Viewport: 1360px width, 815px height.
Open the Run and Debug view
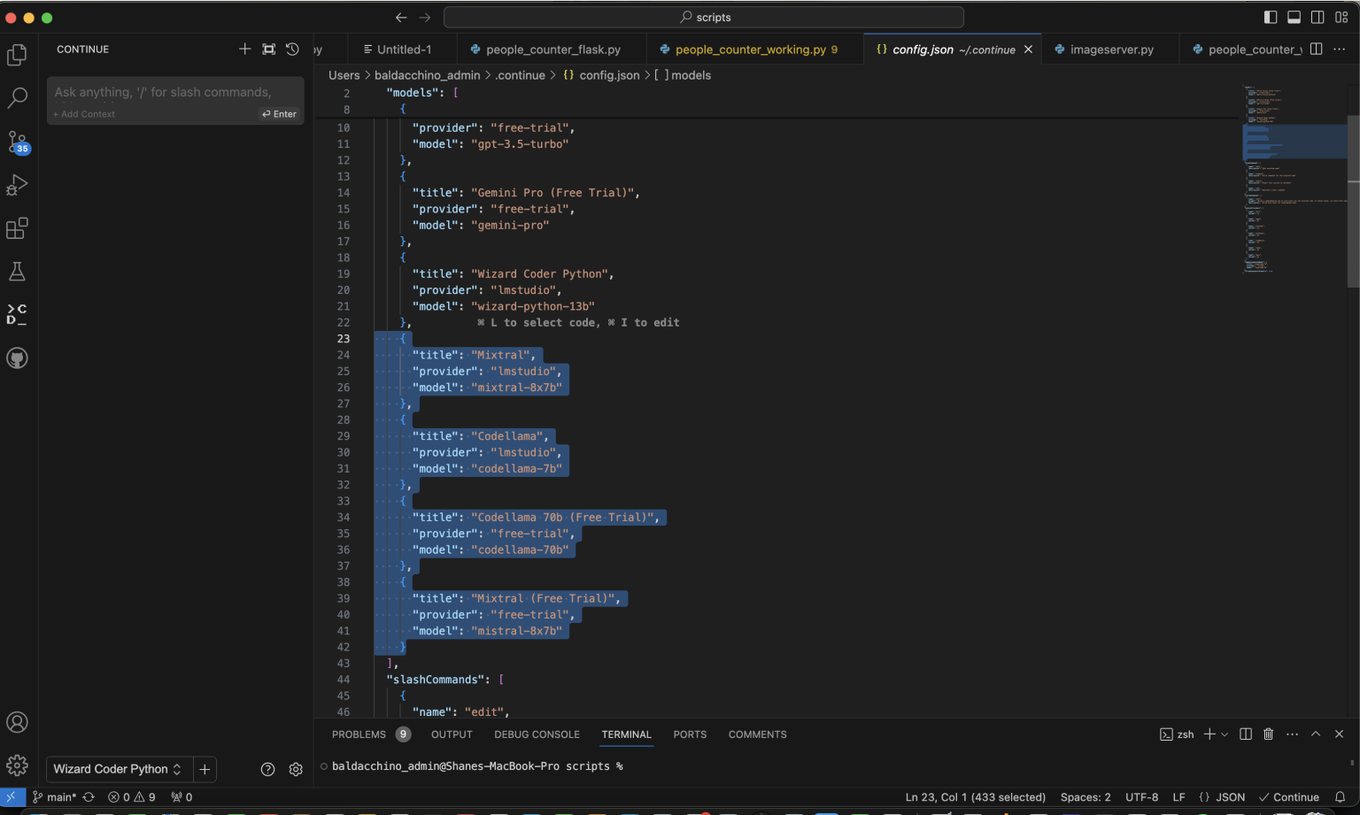coord(18,185)
